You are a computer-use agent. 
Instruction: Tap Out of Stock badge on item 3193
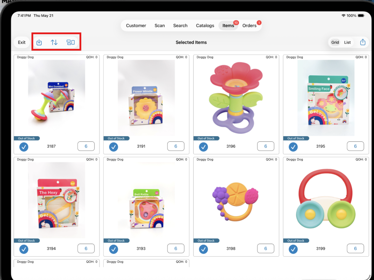116,241
